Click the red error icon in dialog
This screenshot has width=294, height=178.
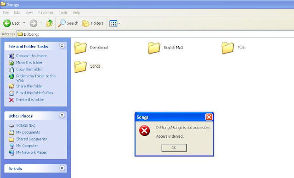[144, 130]
